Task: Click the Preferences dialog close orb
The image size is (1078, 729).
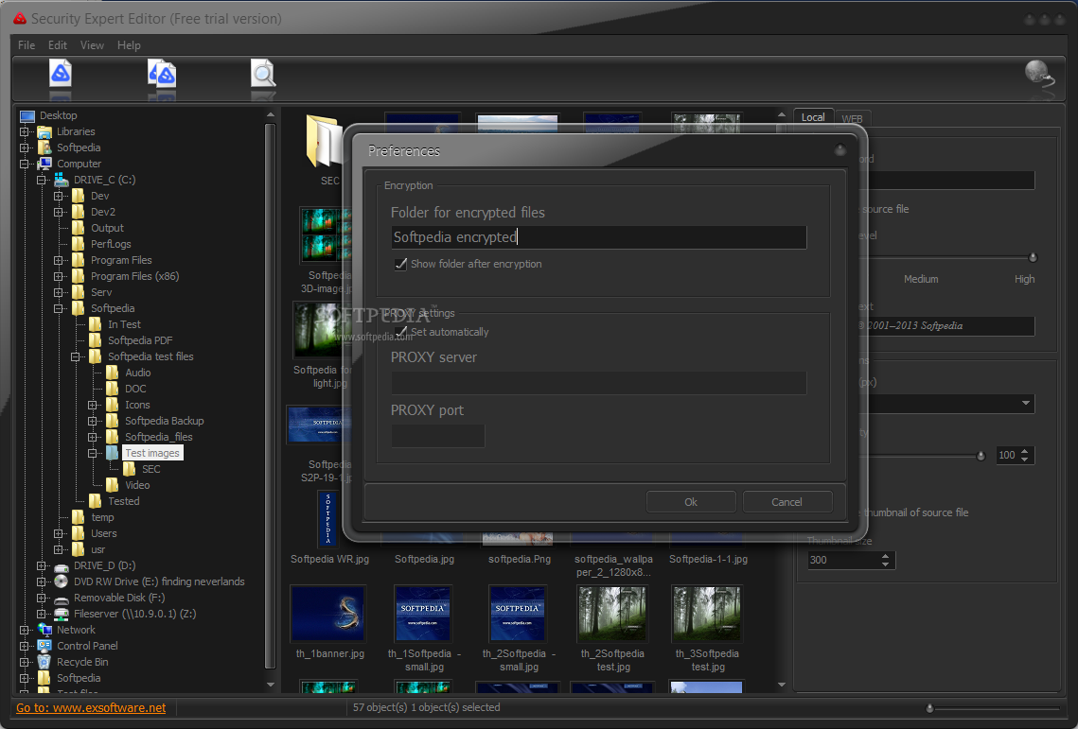Action: 840,149
